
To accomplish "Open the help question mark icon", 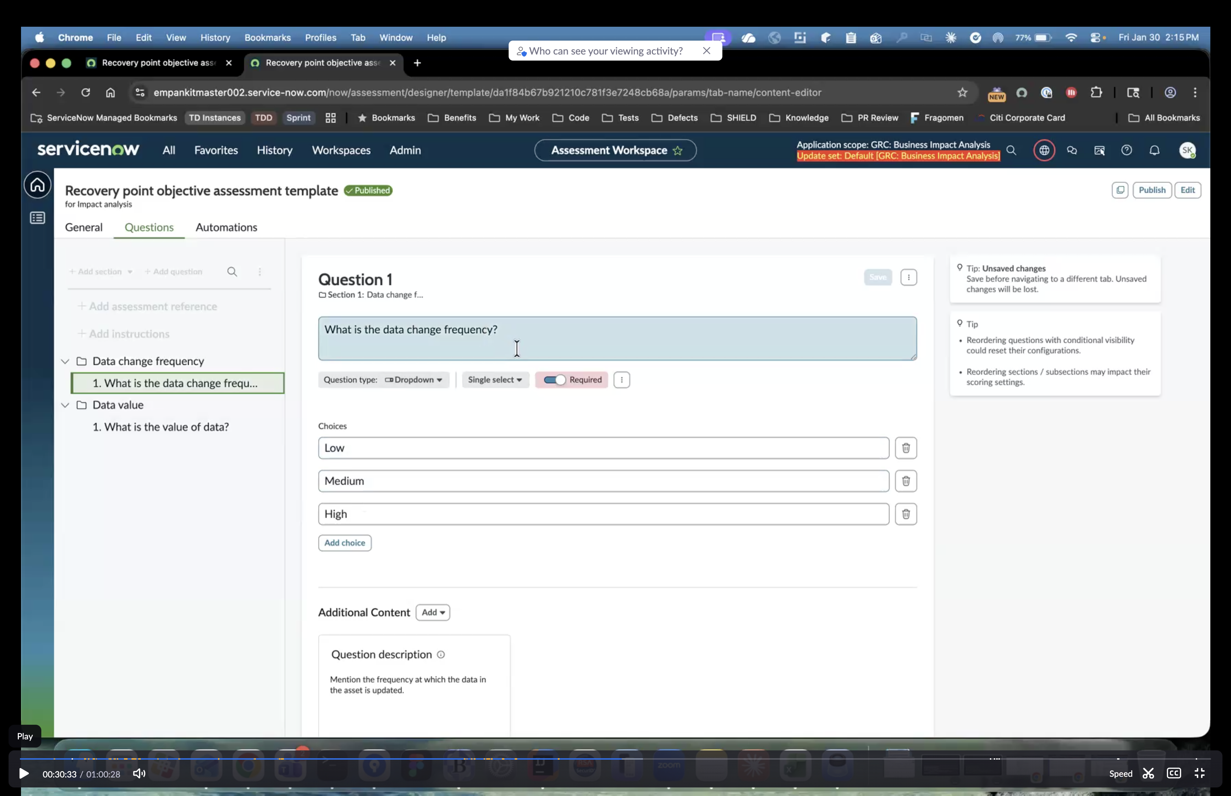I will click(1127, 150).
